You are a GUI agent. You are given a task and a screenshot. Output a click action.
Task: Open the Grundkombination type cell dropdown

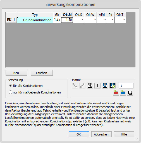pyautogui.click(x=35, y=20)
